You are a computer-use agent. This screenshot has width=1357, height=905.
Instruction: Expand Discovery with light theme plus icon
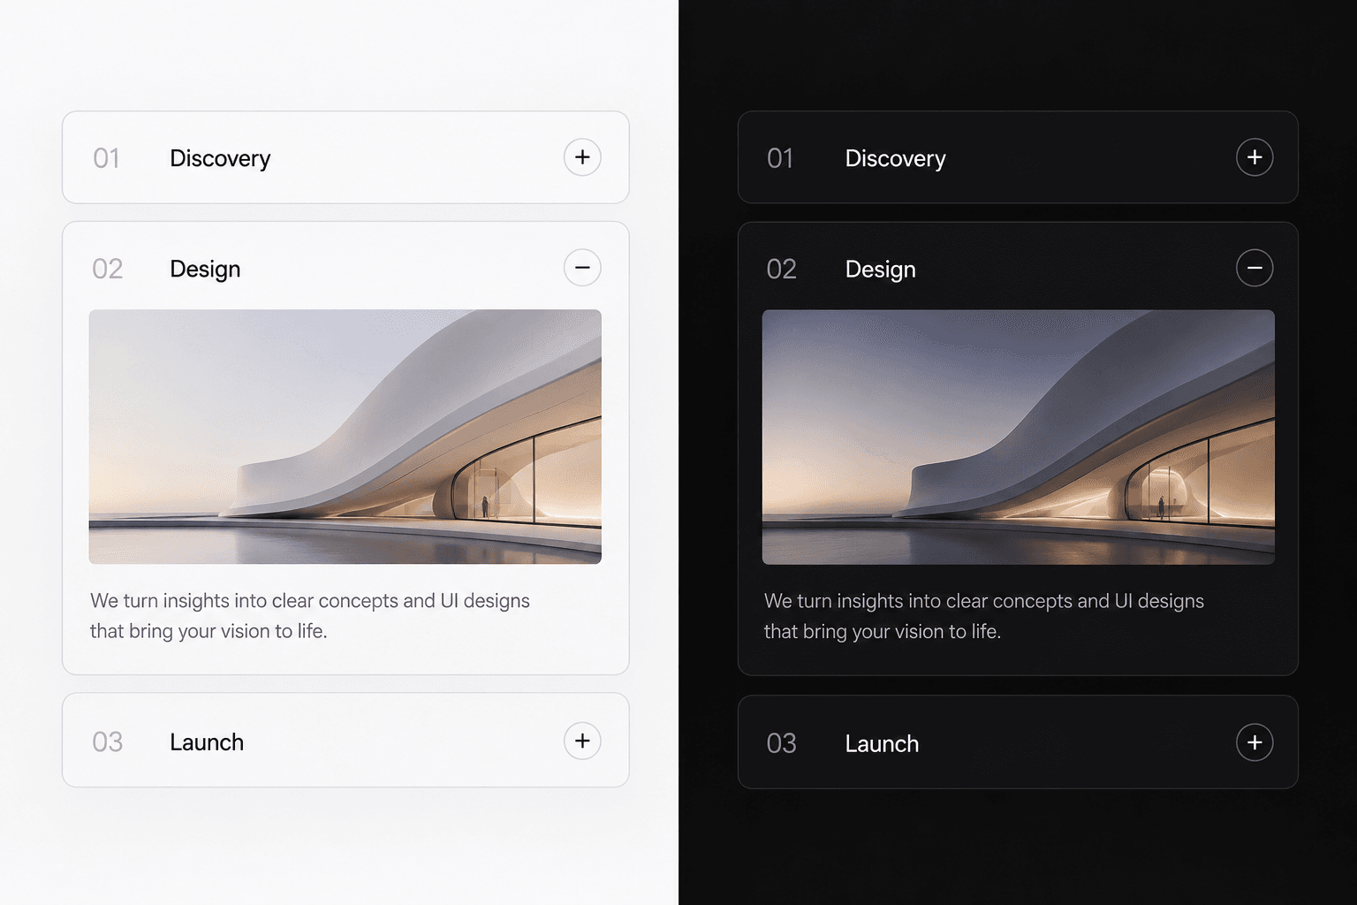pyautogui.click(x=582, y=157)
